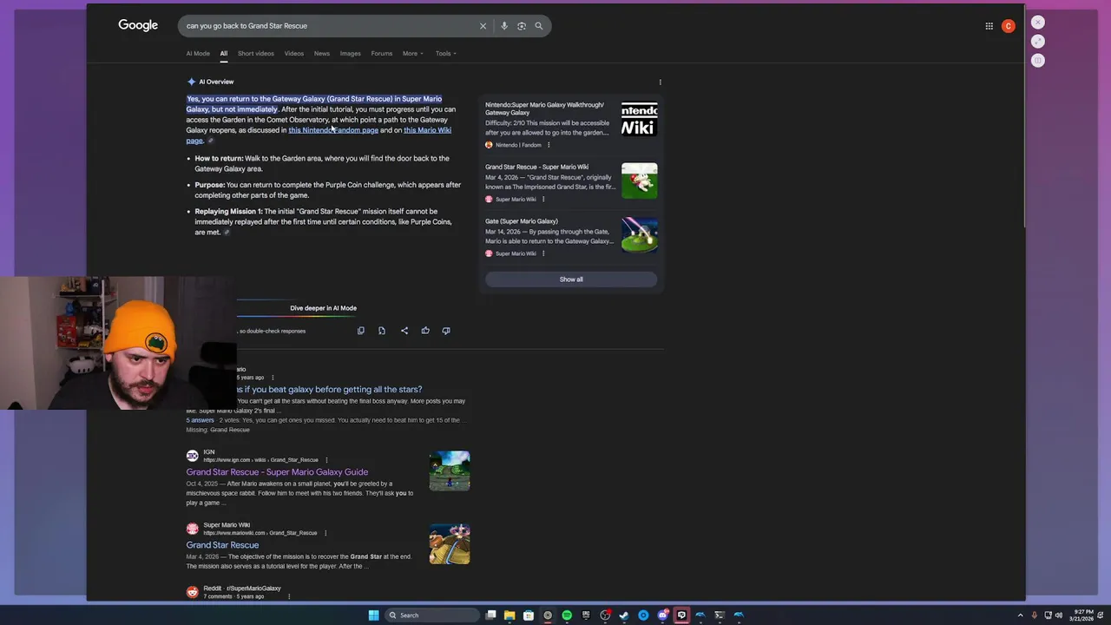Open Super Mario Wiki Grand Star Rescue result
The width and height of the screenshot is (1111, 625).
pyautogui.click(x=222, y=545)
